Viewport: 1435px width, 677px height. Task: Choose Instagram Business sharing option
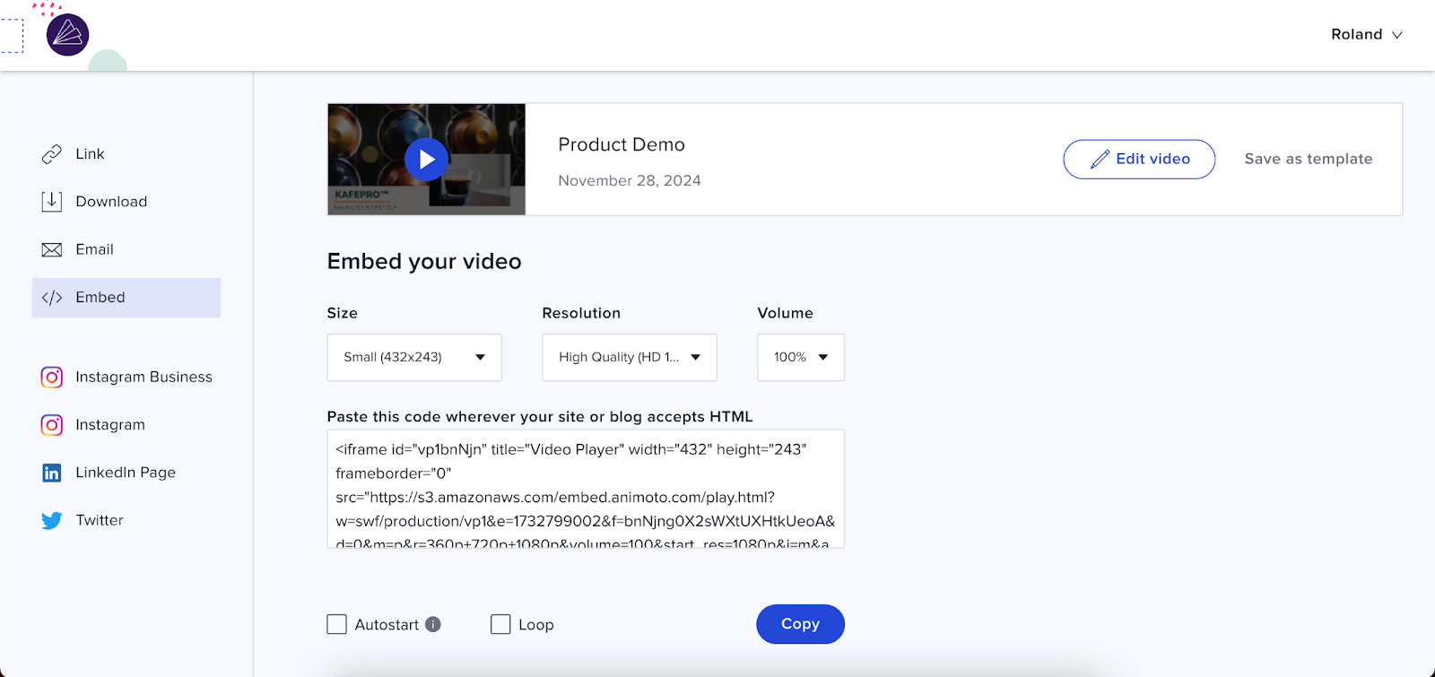[126, 378]
